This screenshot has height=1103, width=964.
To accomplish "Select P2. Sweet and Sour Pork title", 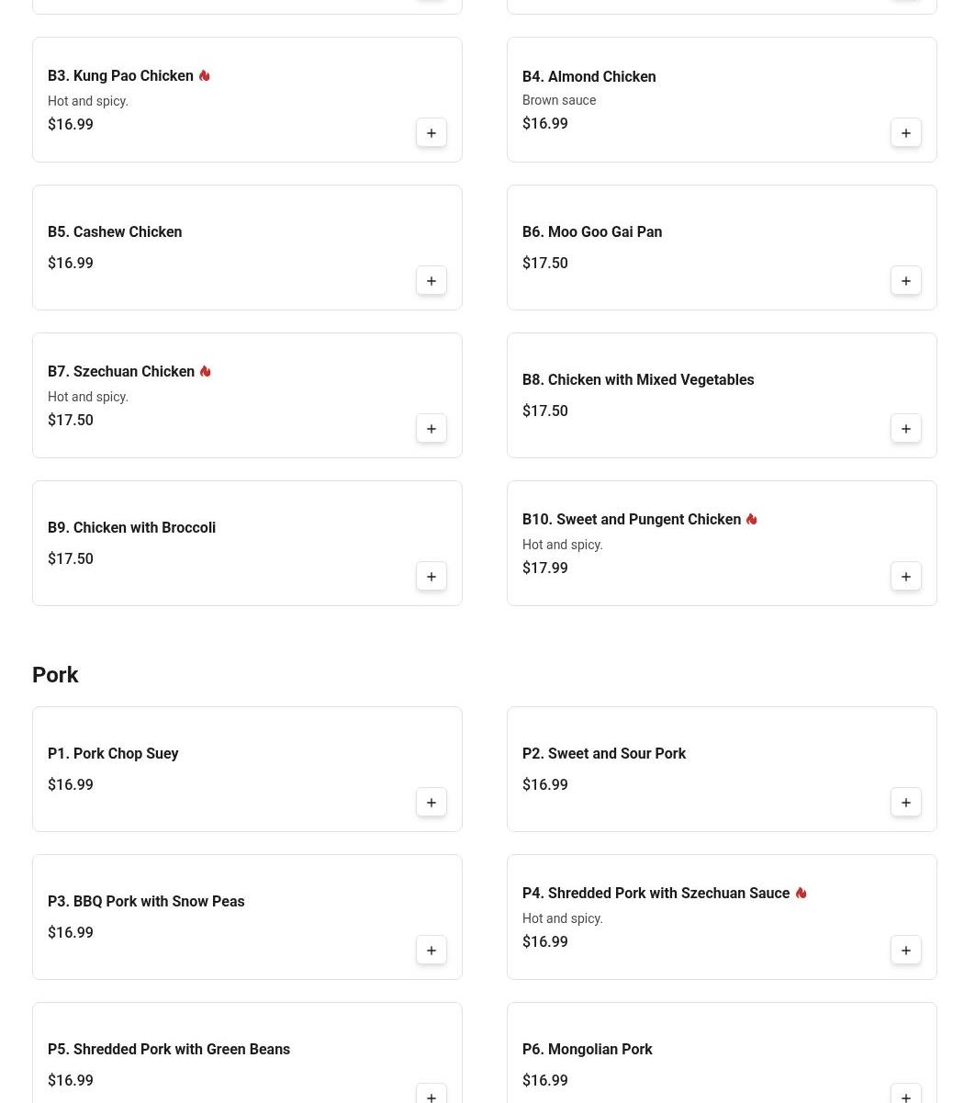I will point(604,754).
